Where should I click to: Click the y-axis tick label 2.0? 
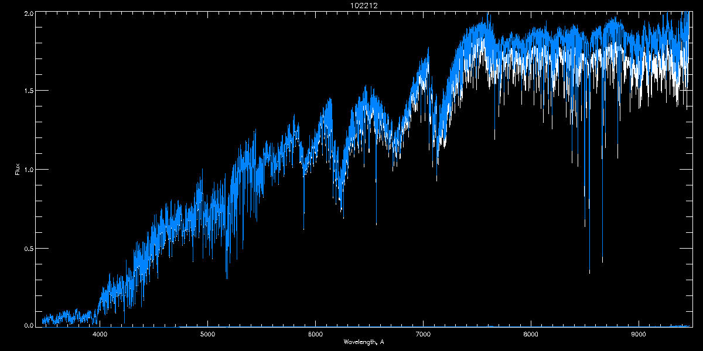tap(28, 13)
